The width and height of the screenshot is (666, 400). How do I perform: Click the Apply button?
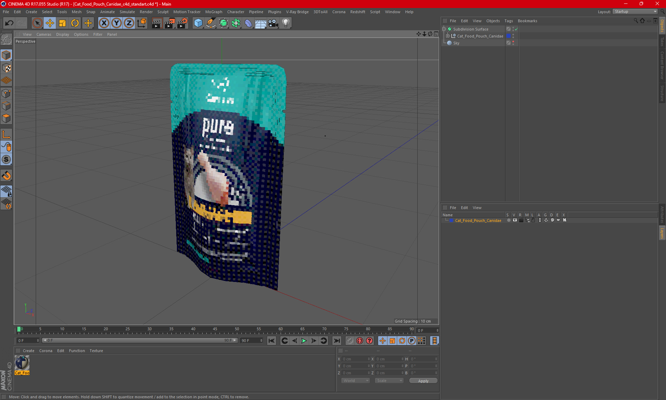point(423,381)
